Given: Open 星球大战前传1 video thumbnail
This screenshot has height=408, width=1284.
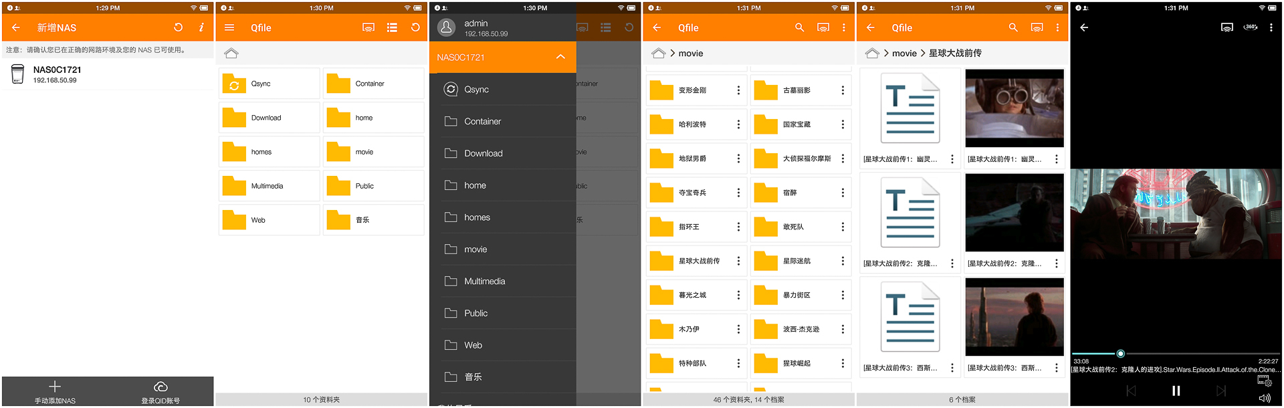Looking at the screenshot, I should tap(1014, 108).
